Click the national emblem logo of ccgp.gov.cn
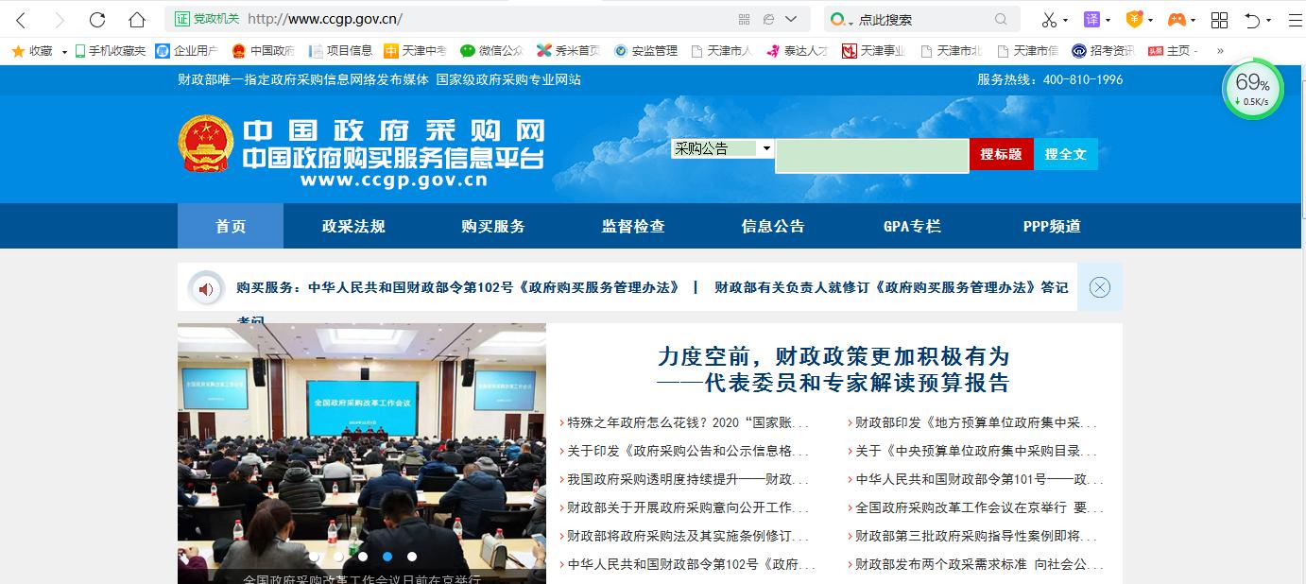This screenshot has height=584, width=1306. pos(207,142)
